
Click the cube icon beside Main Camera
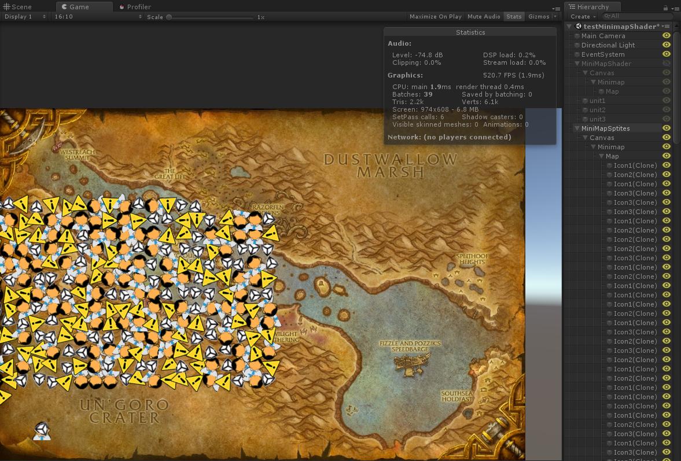577,36
